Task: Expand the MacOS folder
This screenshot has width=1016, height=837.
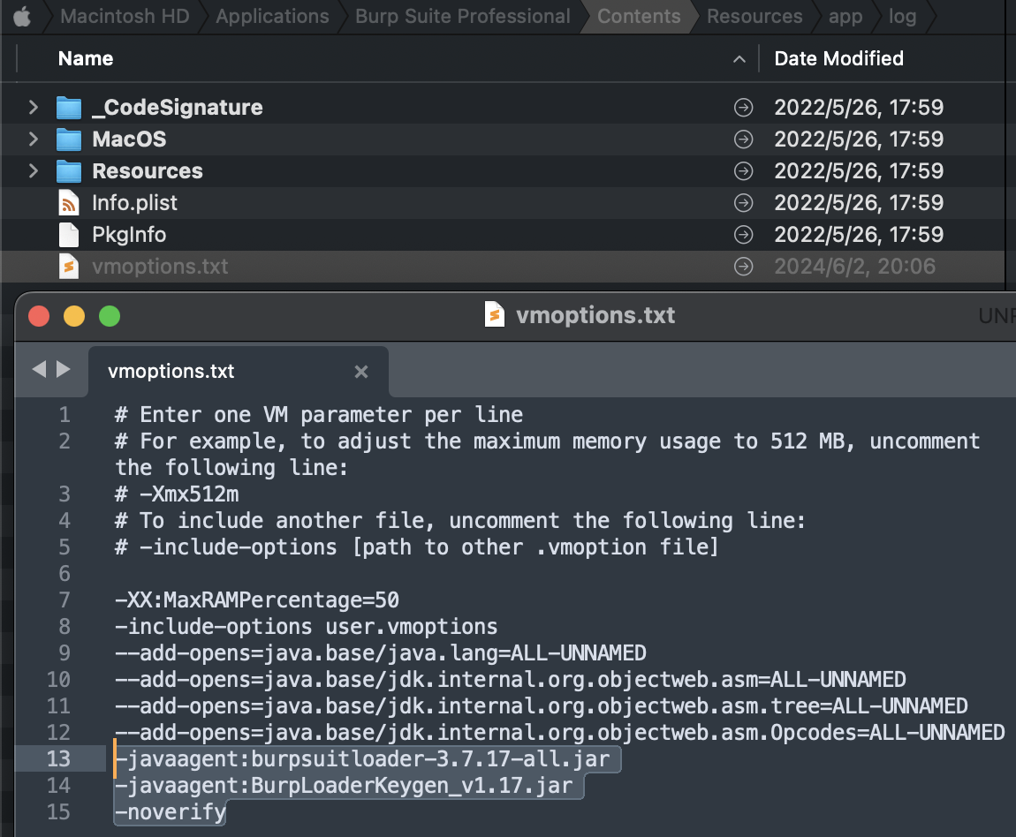Action: [33, 139]
